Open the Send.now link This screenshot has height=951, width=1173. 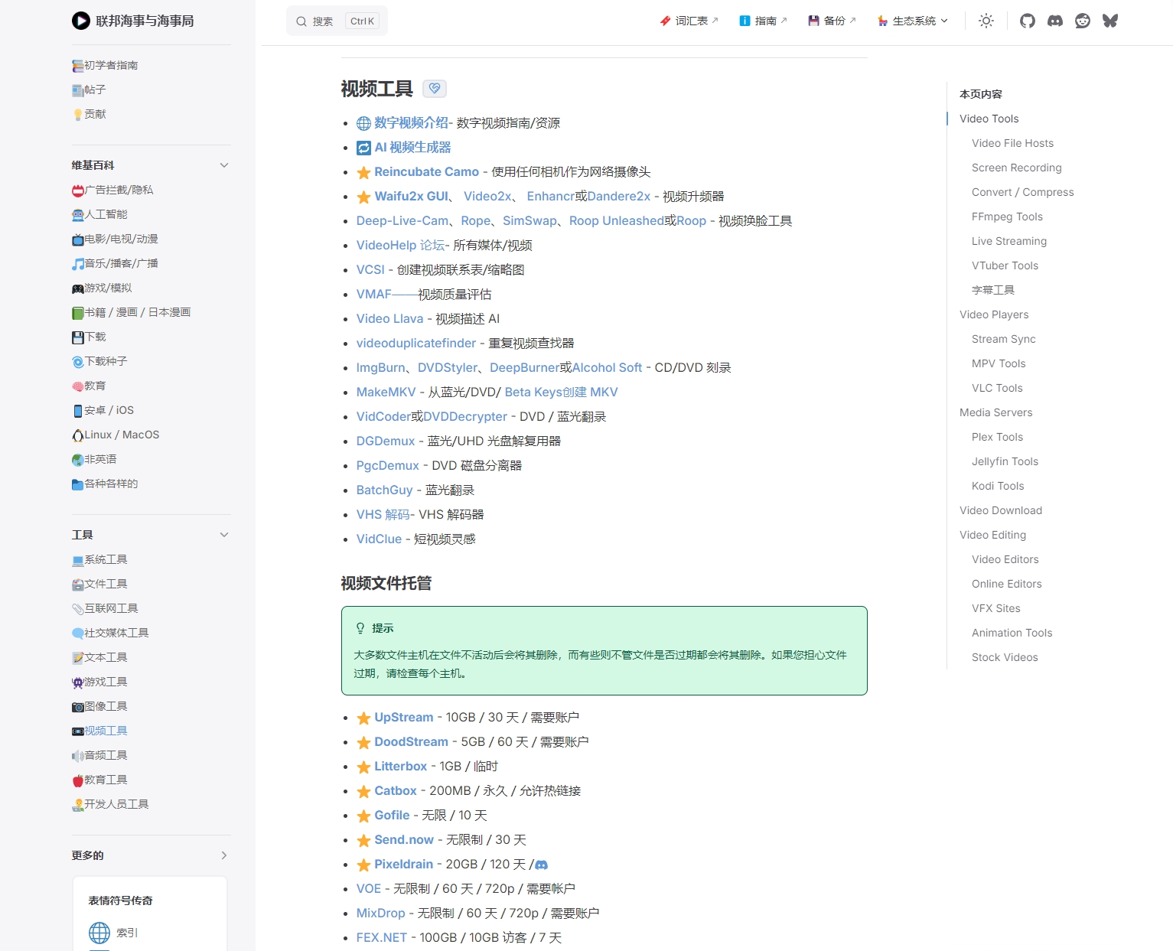pyautogui.click(x=404, y=840)
